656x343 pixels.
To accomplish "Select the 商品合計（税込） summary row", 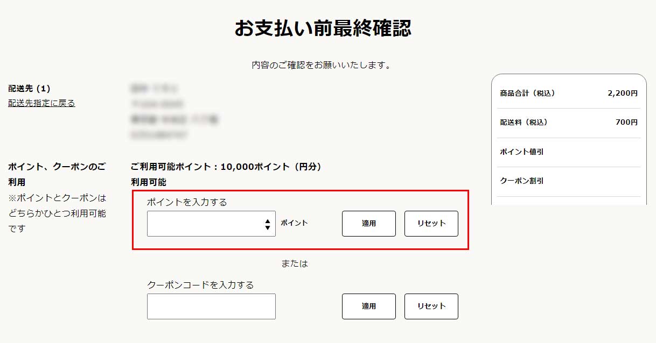I will pos(569,93).
